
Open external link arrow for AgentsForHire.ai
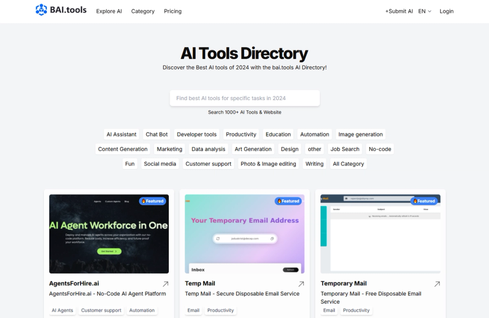[166, 284]
